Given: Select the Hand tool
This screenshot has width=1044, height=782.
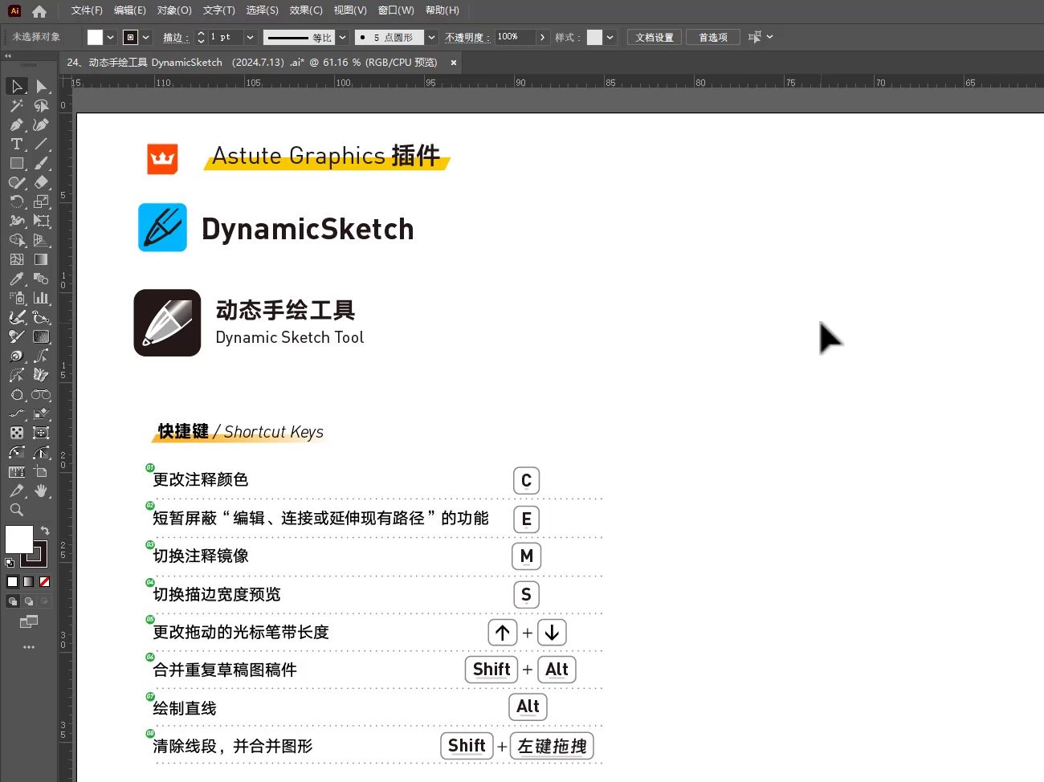Looking at the screenshot, I should pyautogui.click(x=42, y=491).
